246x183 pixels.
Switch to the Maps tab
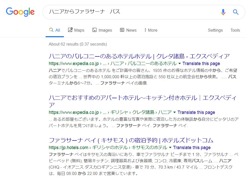[76, 30]
